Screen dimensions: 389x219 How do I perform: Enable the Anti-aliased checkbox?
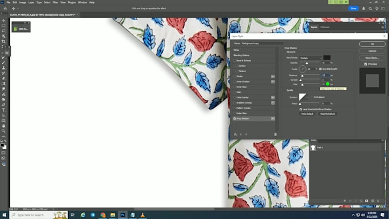[x=312, y=97]
